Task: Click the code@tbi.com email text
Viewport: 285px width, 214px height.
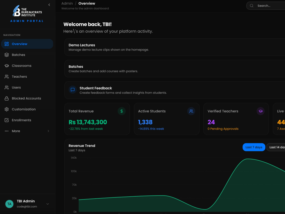Action: point(27,207)
